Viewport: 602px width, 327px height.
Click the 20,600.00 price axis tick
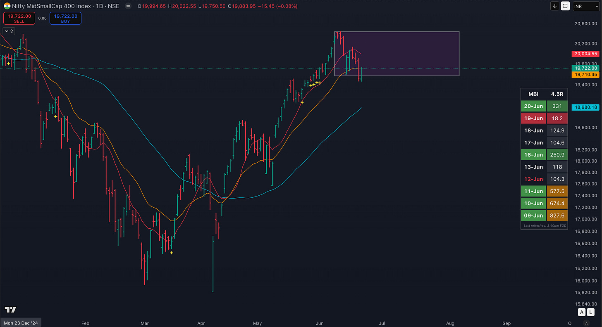(585, 24)
